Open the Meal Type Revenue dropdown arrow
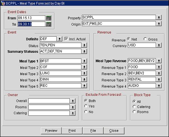This screenshot has width=169, height=137. (x=159, y=61)
